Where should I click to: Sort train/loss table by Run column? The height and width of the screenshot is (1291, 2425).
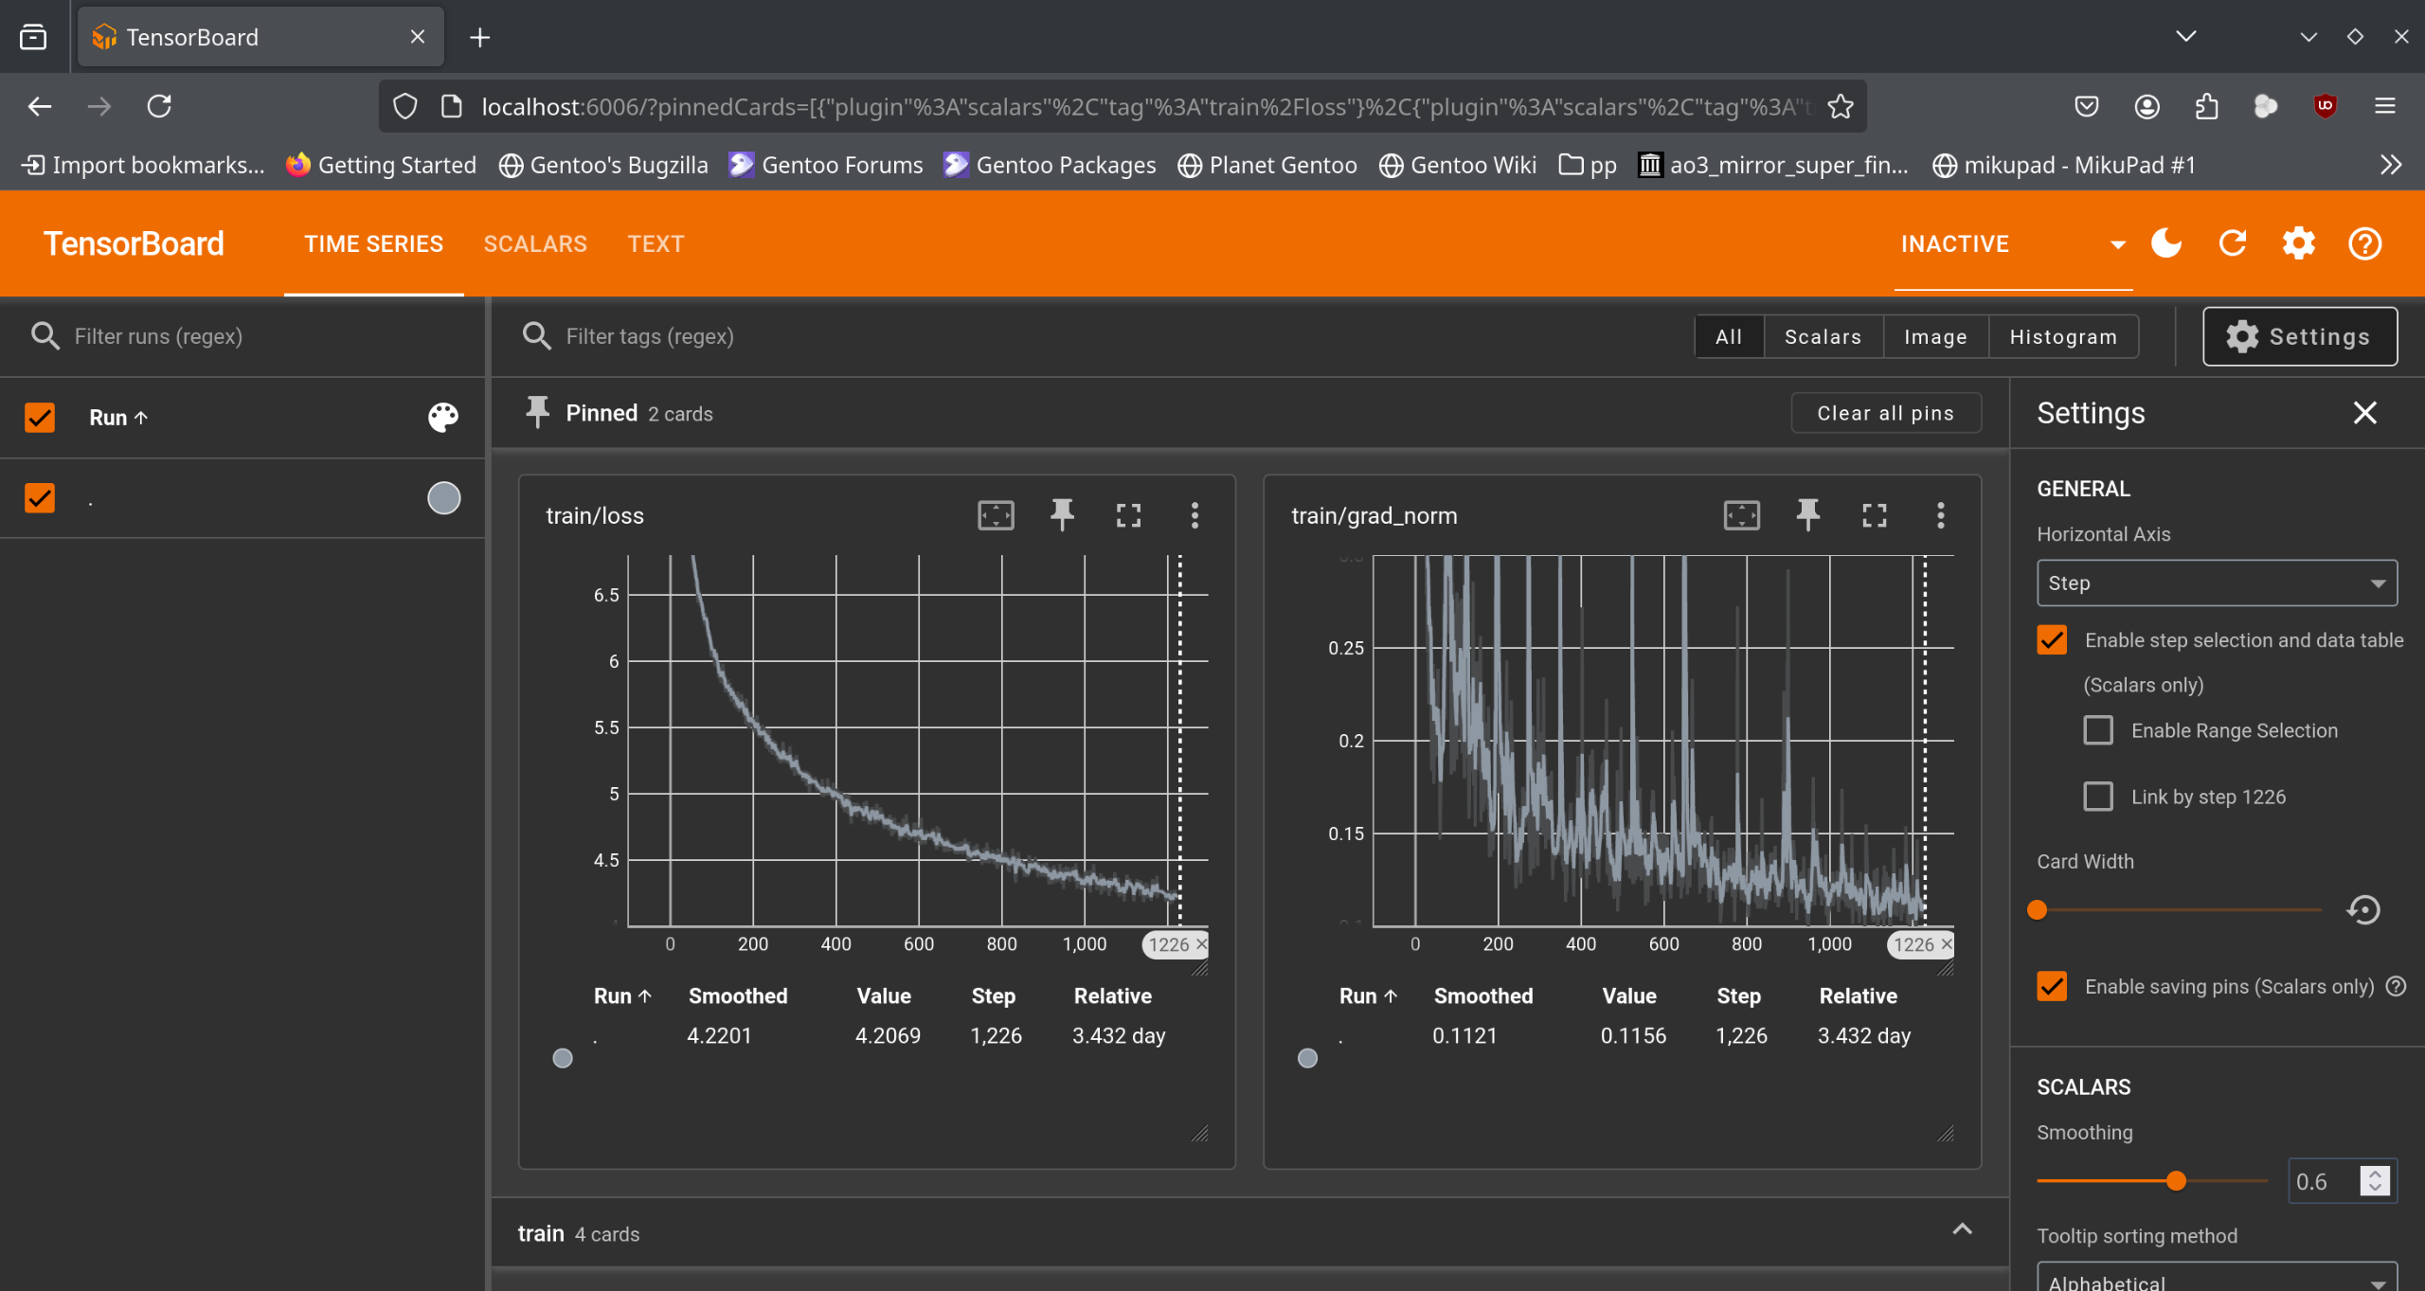pyautogui.click(x=622, y=995)
